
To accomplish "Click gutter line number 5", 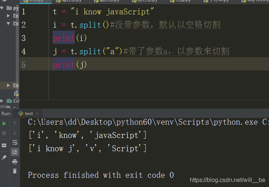I will [24, 65].
